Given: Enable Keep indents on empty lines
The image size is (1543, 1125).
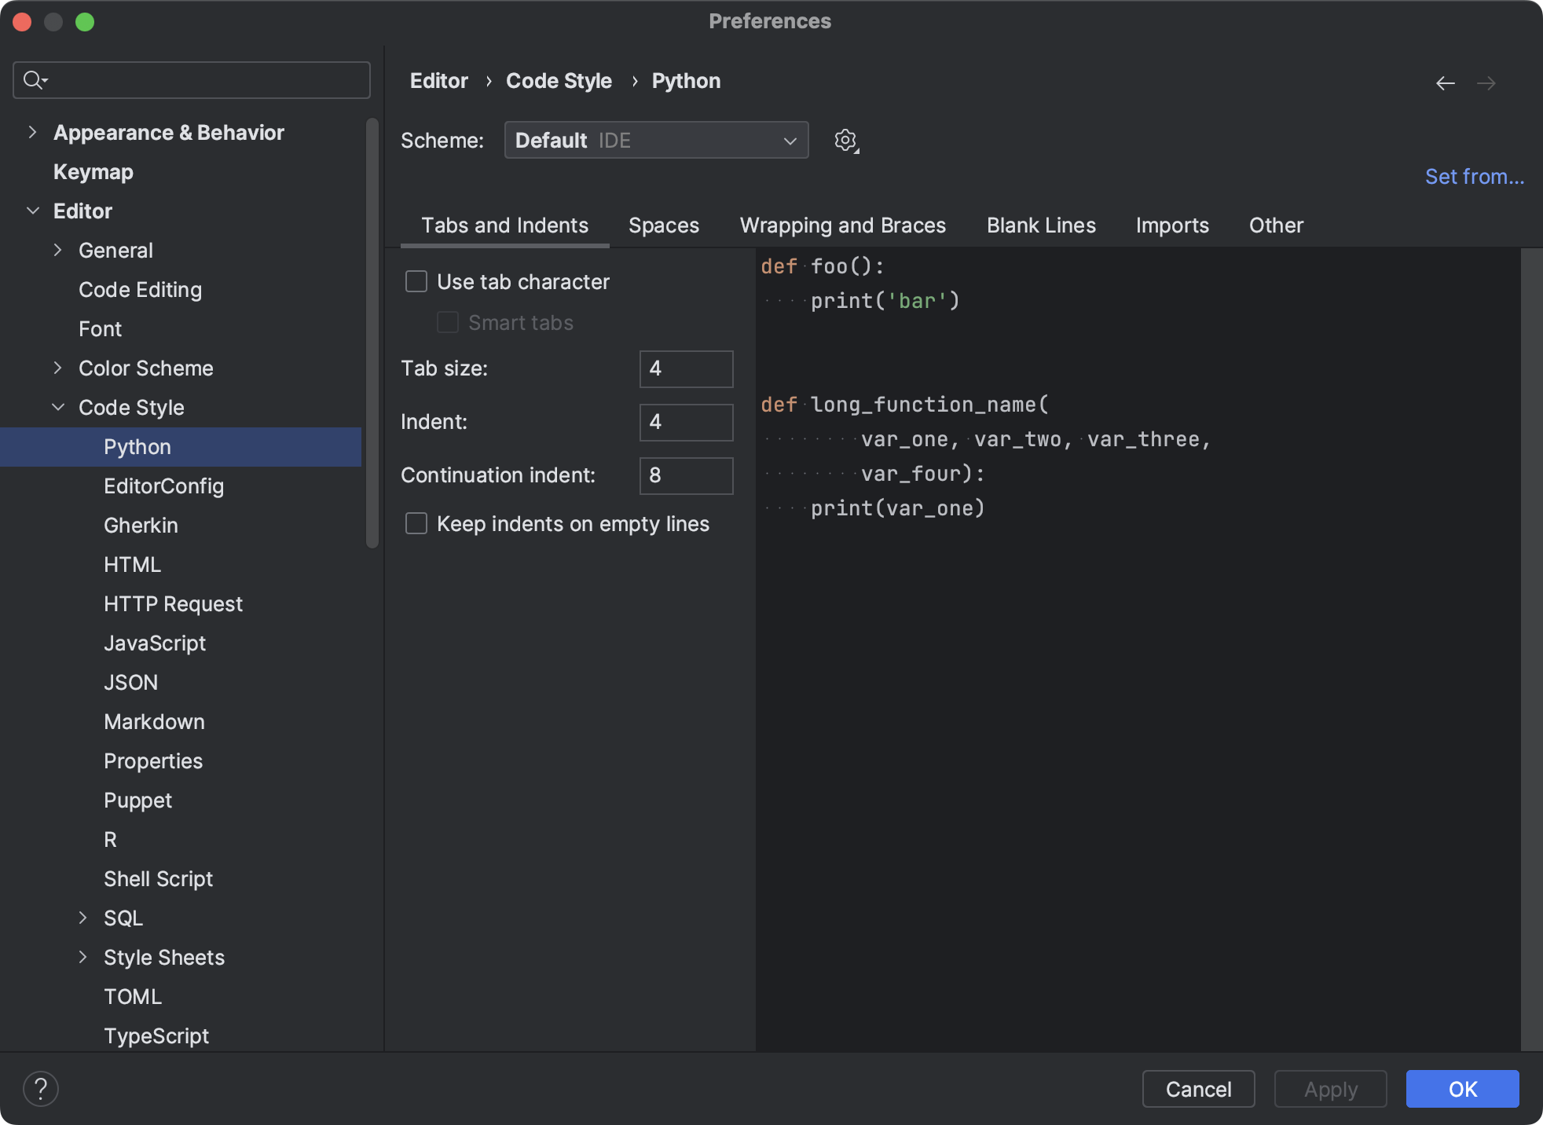Looking at the screenshot, I should 416,523.
